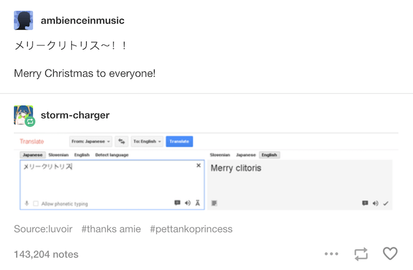Open the To: English dropdown

(x=147, y=141)
